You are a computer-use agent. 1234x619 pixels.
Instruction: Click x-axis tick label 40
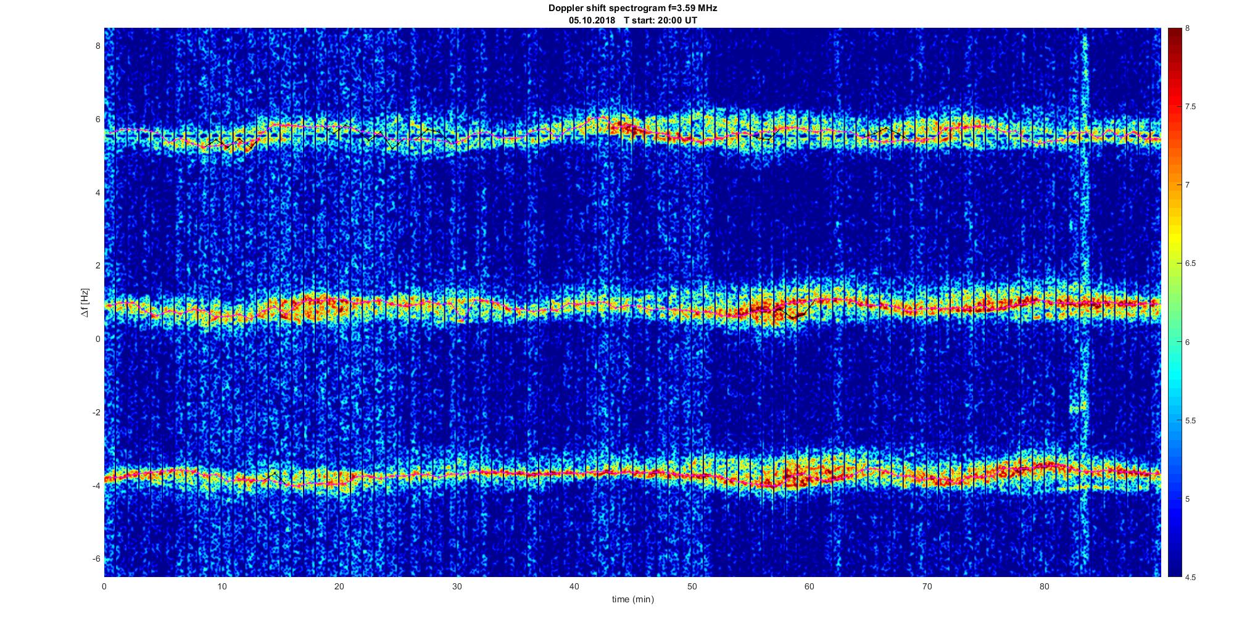tap(574, 586)
